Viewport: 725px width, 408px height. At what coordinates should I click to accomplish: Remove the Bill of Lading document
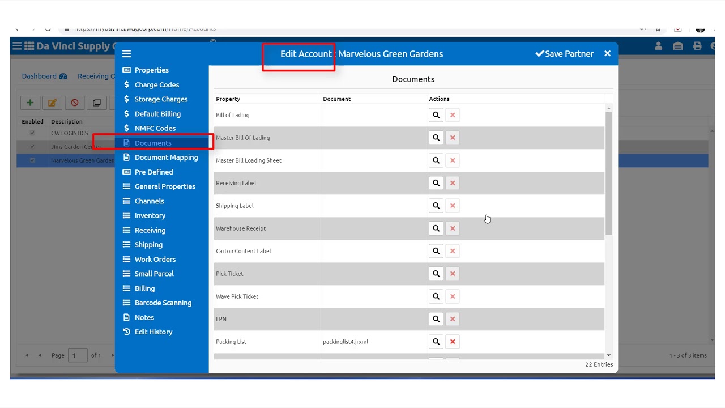click(x=453, y=115)
